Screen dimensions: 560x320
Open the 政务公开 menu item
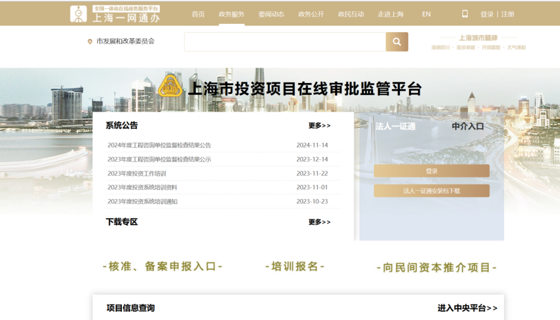(x=311, y=14)
